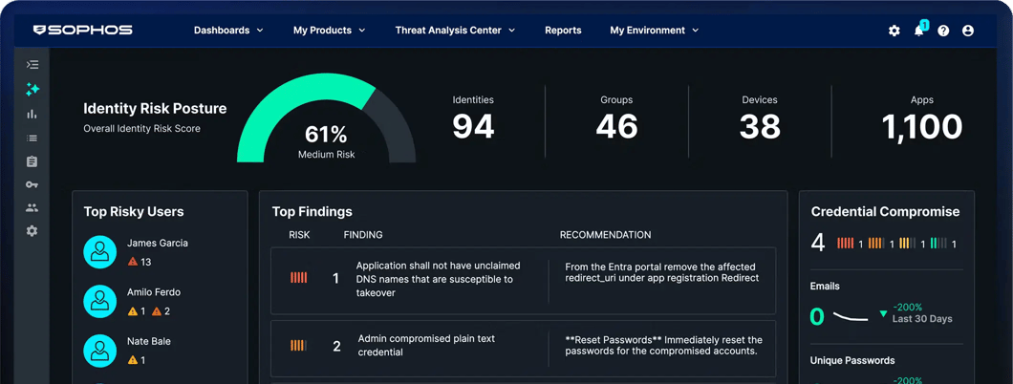
Task: Open the My Products dropdown
Action: [x=329, y=31]
